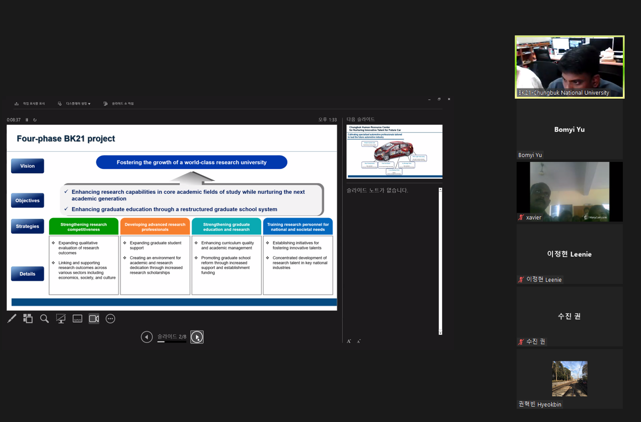
Task: Restart the presentation timer
Action: [35, 120]
